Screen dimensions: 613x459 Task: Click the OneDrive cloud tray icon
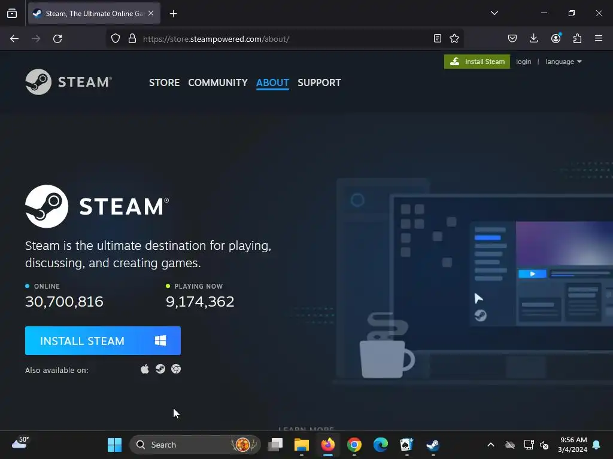click(510, 445)
